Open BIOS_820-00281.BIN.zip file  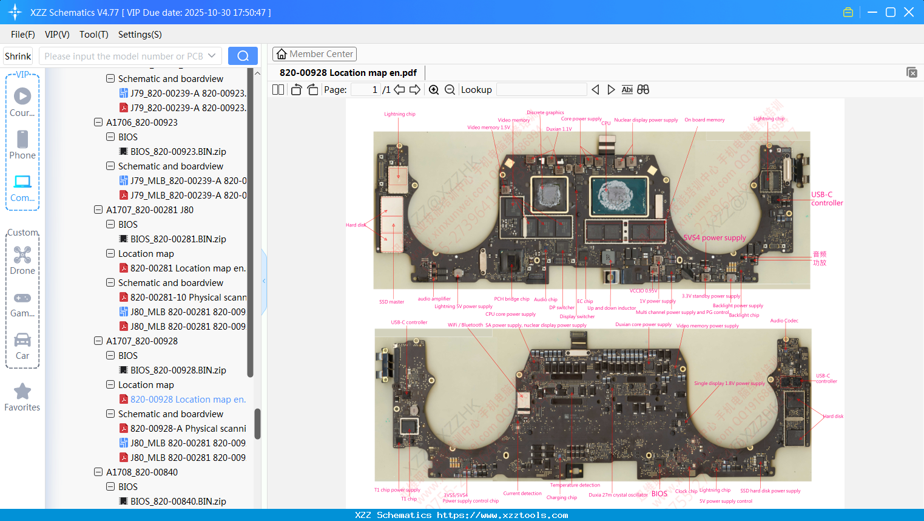(178, 239)
